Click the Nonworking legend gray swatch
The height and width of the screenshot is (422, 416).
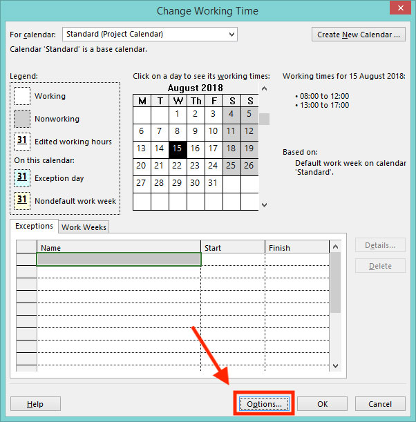pyautogui.click(x=22, y=119)
